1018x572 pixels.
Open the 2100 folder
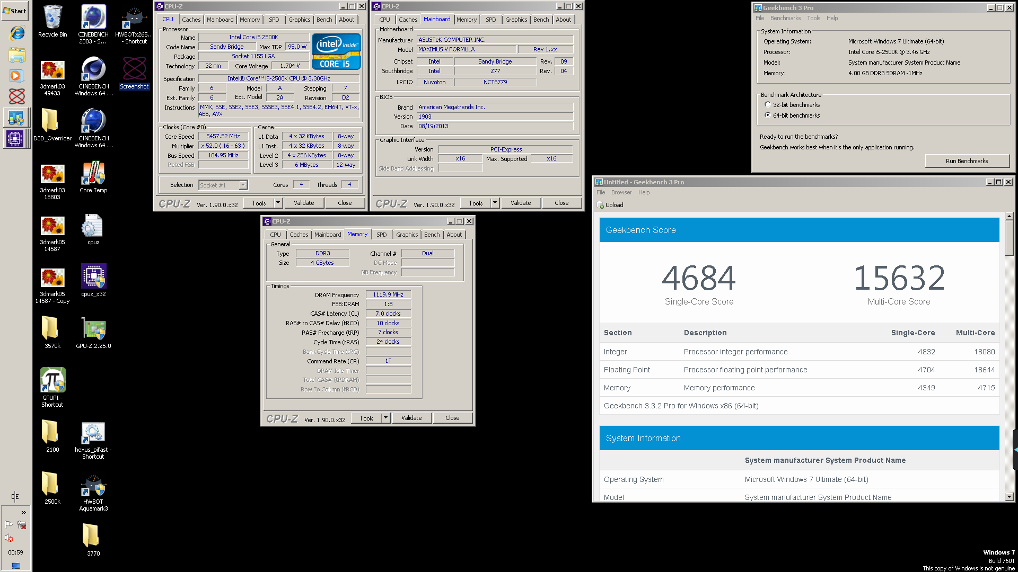pos(52,436)
